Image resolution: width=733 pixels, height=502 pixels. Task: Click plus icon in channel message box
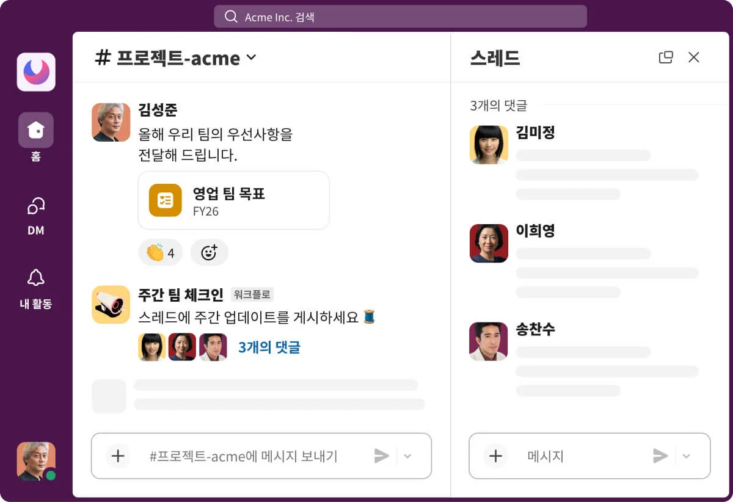point(118,456)
